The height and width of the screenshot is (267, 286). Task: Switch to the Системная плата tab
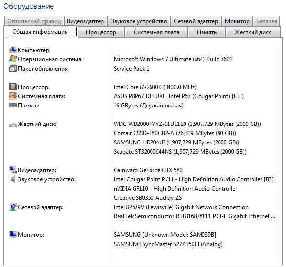(x=156, y=32)
